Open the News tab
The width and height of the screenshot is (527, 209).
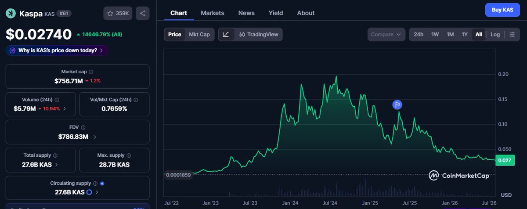click(246, 13)
